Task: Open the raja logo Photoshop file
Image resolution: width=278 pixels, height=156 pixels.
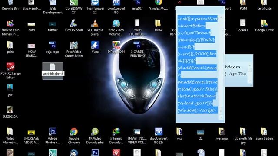Action: click(x=53, y=47)
